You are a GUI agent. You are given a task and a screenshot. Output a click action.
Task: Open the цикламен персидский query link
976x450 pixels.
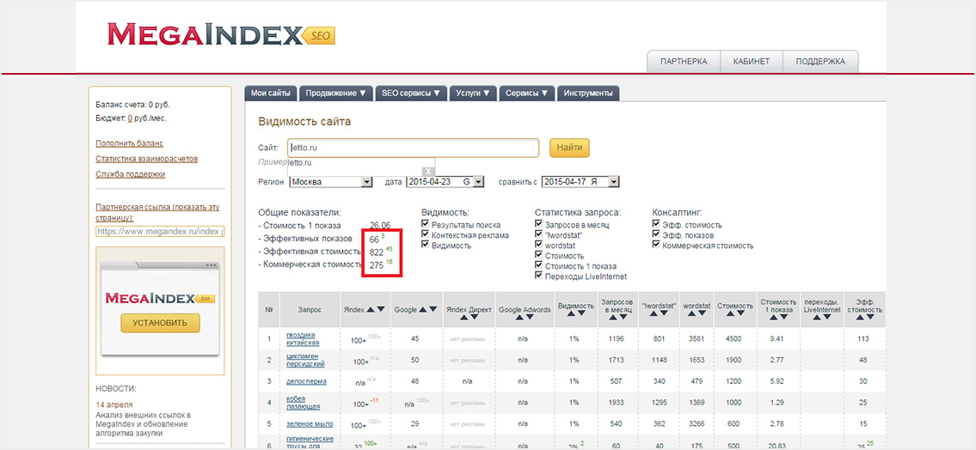pos(305,360)
